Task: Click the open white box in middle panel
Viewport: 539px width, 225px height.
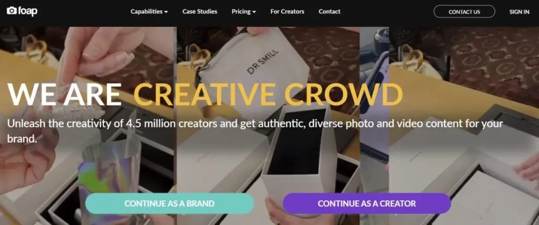Action: pyautogui.click(x=300, y=158)
